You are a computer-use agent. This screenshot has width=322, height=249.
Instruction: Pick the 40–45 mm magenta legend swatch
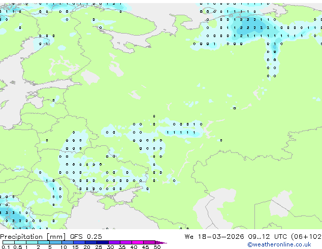(138, 242)
